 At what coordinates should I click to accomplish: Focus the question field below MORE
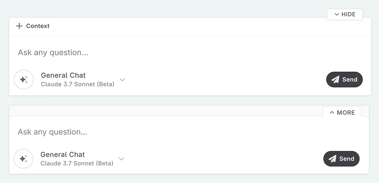point(147,132)
